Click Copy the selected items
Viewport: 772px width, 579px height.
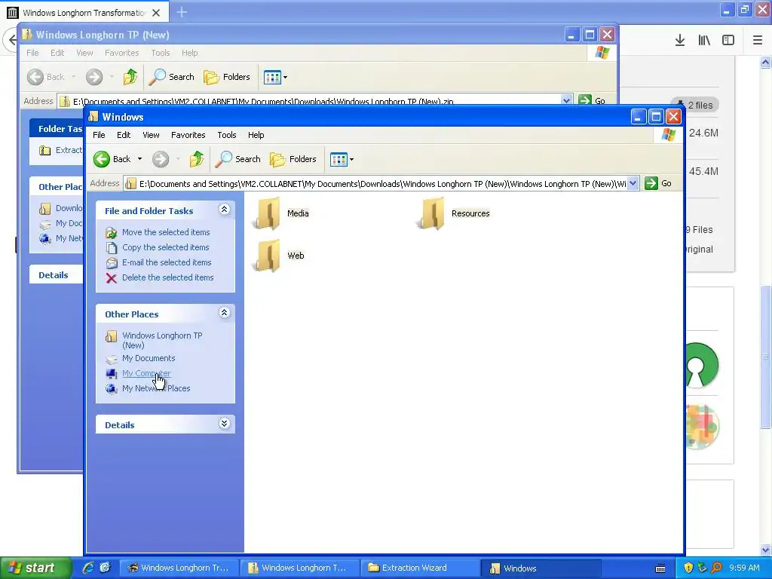click(x=165, y=247)
